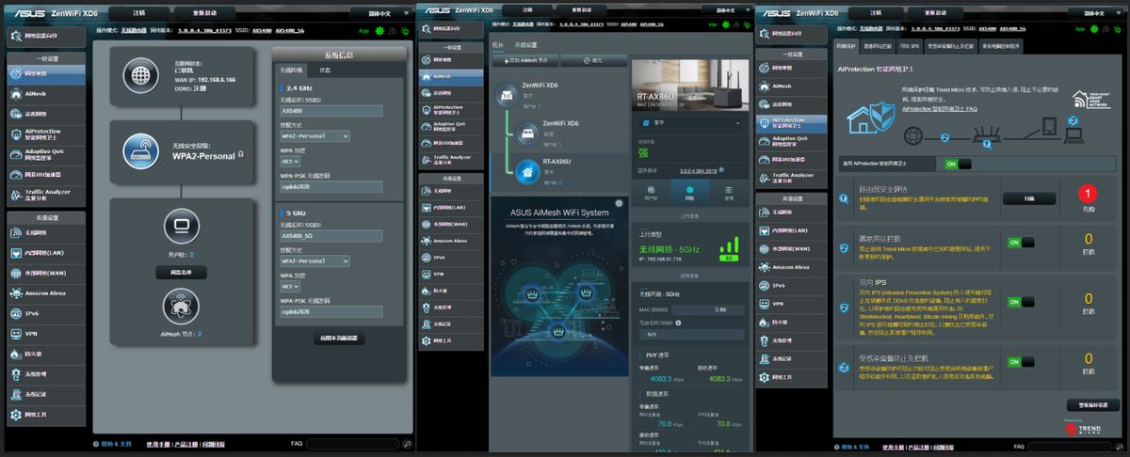
Task: Open the 简体中文 language dropdown in the left panel
Action: 381,14
